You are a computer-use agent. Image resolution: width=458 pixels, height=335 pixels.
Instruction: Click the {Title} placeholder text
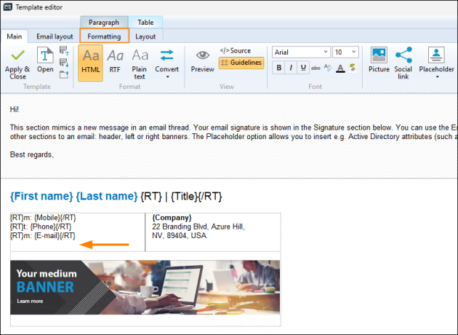[x=184, y=197]
